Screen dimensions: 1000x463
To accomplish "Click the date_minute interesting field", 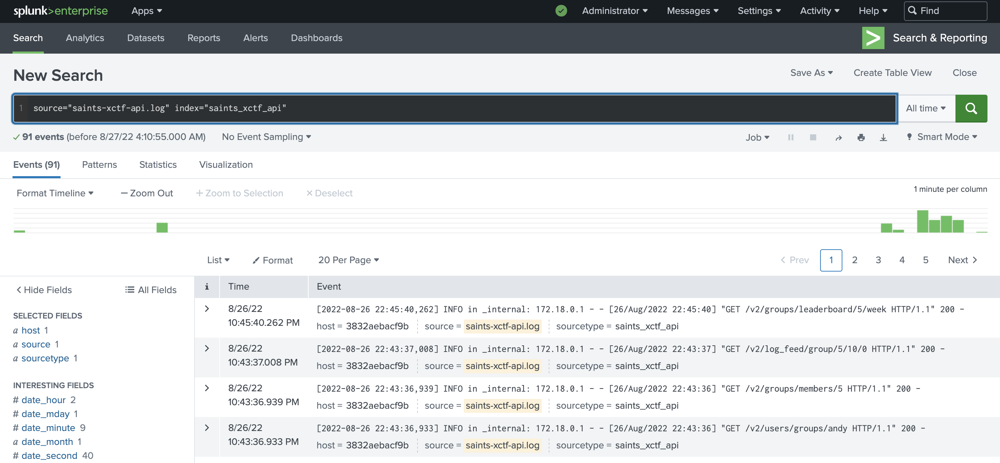I will click(x=48, y=427).
